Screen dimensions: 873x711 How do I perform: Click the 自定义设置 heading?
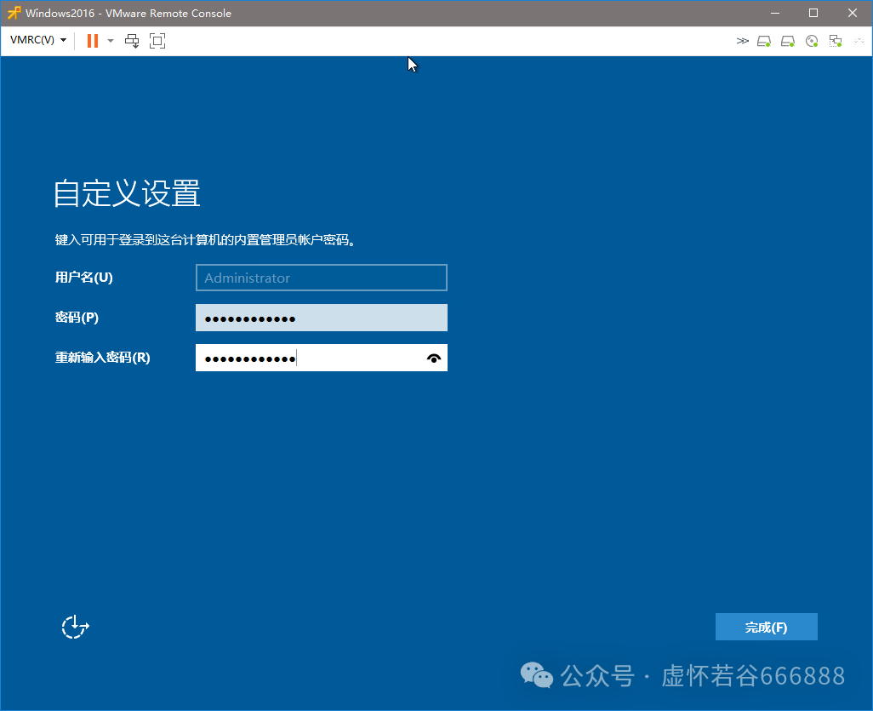tap(127, 193)
